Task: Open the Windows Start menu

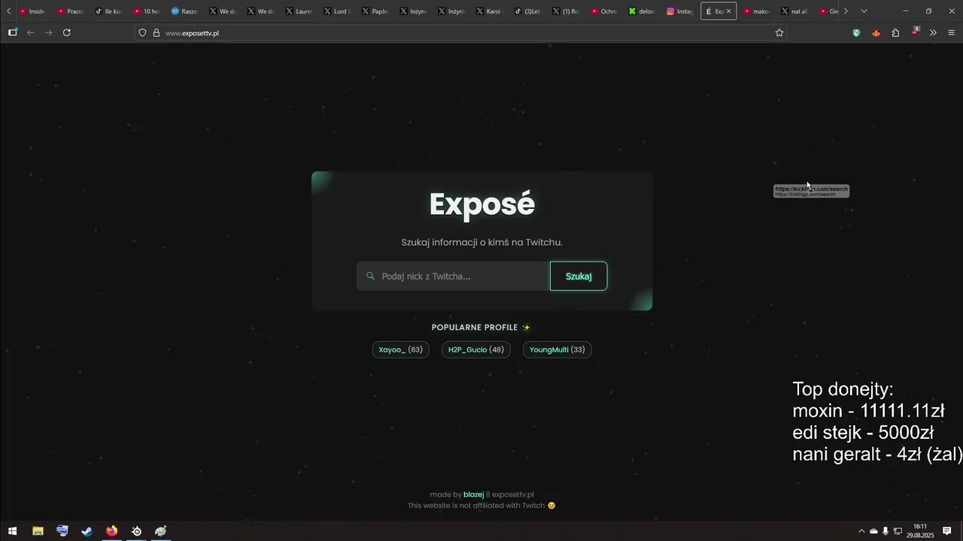Action: (12, 531)
